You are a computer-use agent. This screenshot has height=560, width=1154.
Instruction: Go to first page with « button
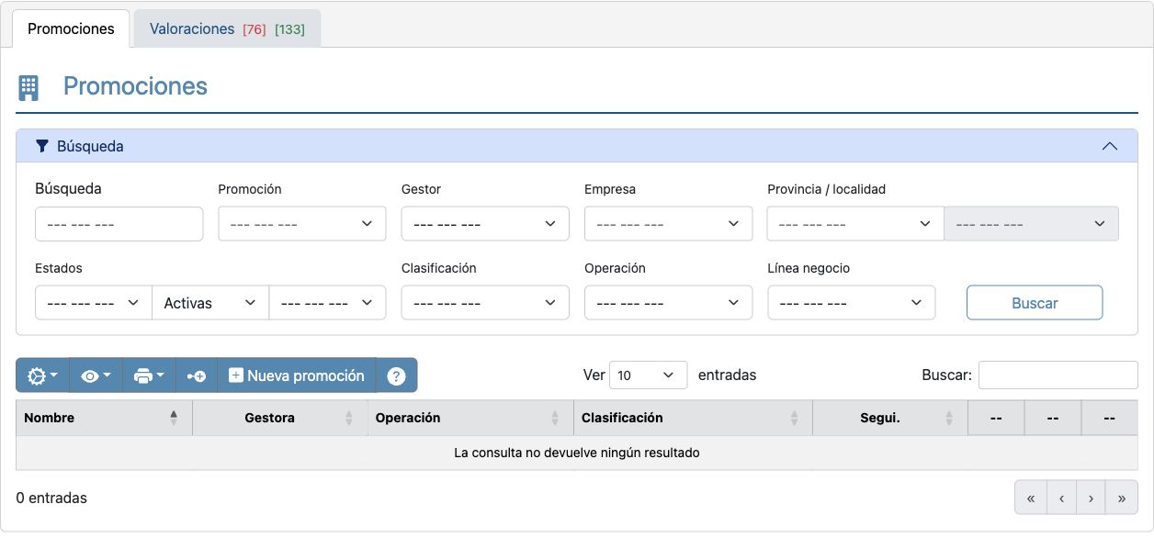coord(1031,498)
